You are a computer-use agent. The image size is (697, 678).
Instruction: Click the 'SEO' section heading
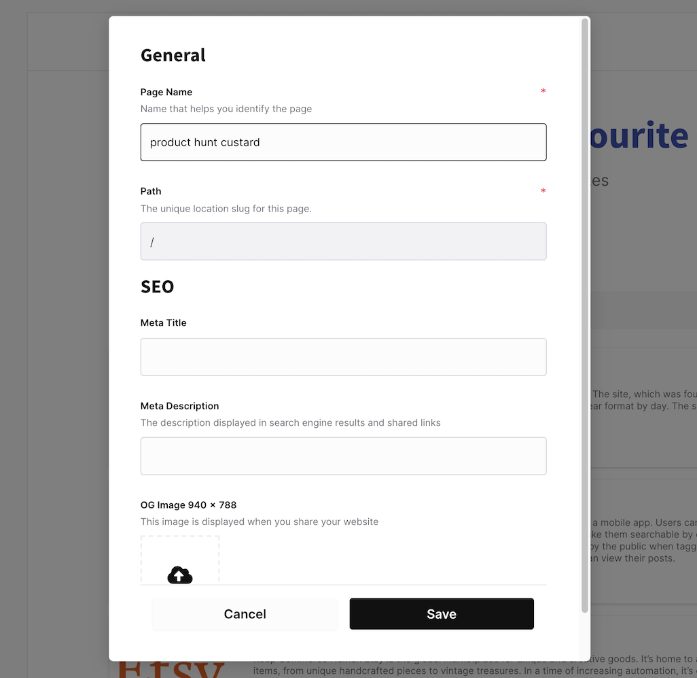point(158,287)
